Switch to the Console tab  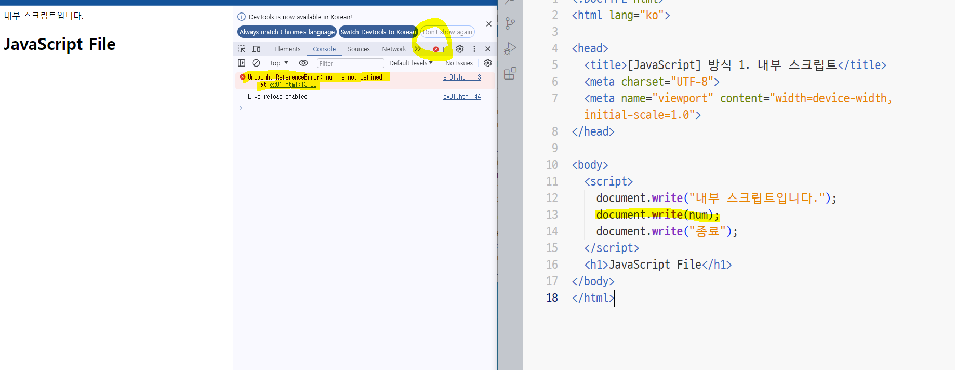(x=324, y=49)
